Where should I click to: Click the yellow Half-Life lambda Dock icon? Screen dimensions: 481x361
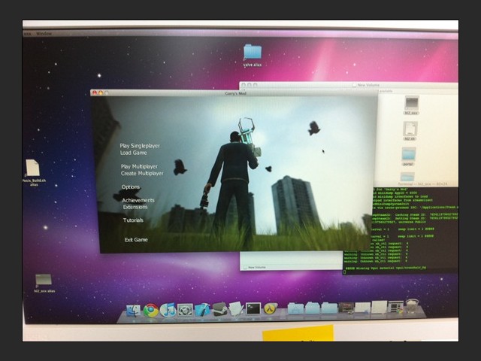click(271, 309)
